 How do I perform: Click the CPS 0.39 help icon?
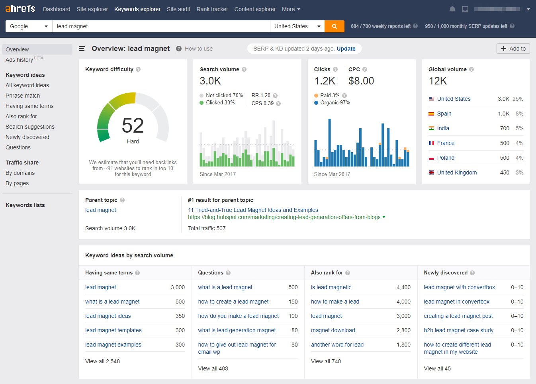click(x=278, y=104)
